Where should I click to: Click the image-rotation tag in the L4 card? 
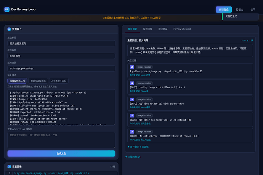pos(144,99)
